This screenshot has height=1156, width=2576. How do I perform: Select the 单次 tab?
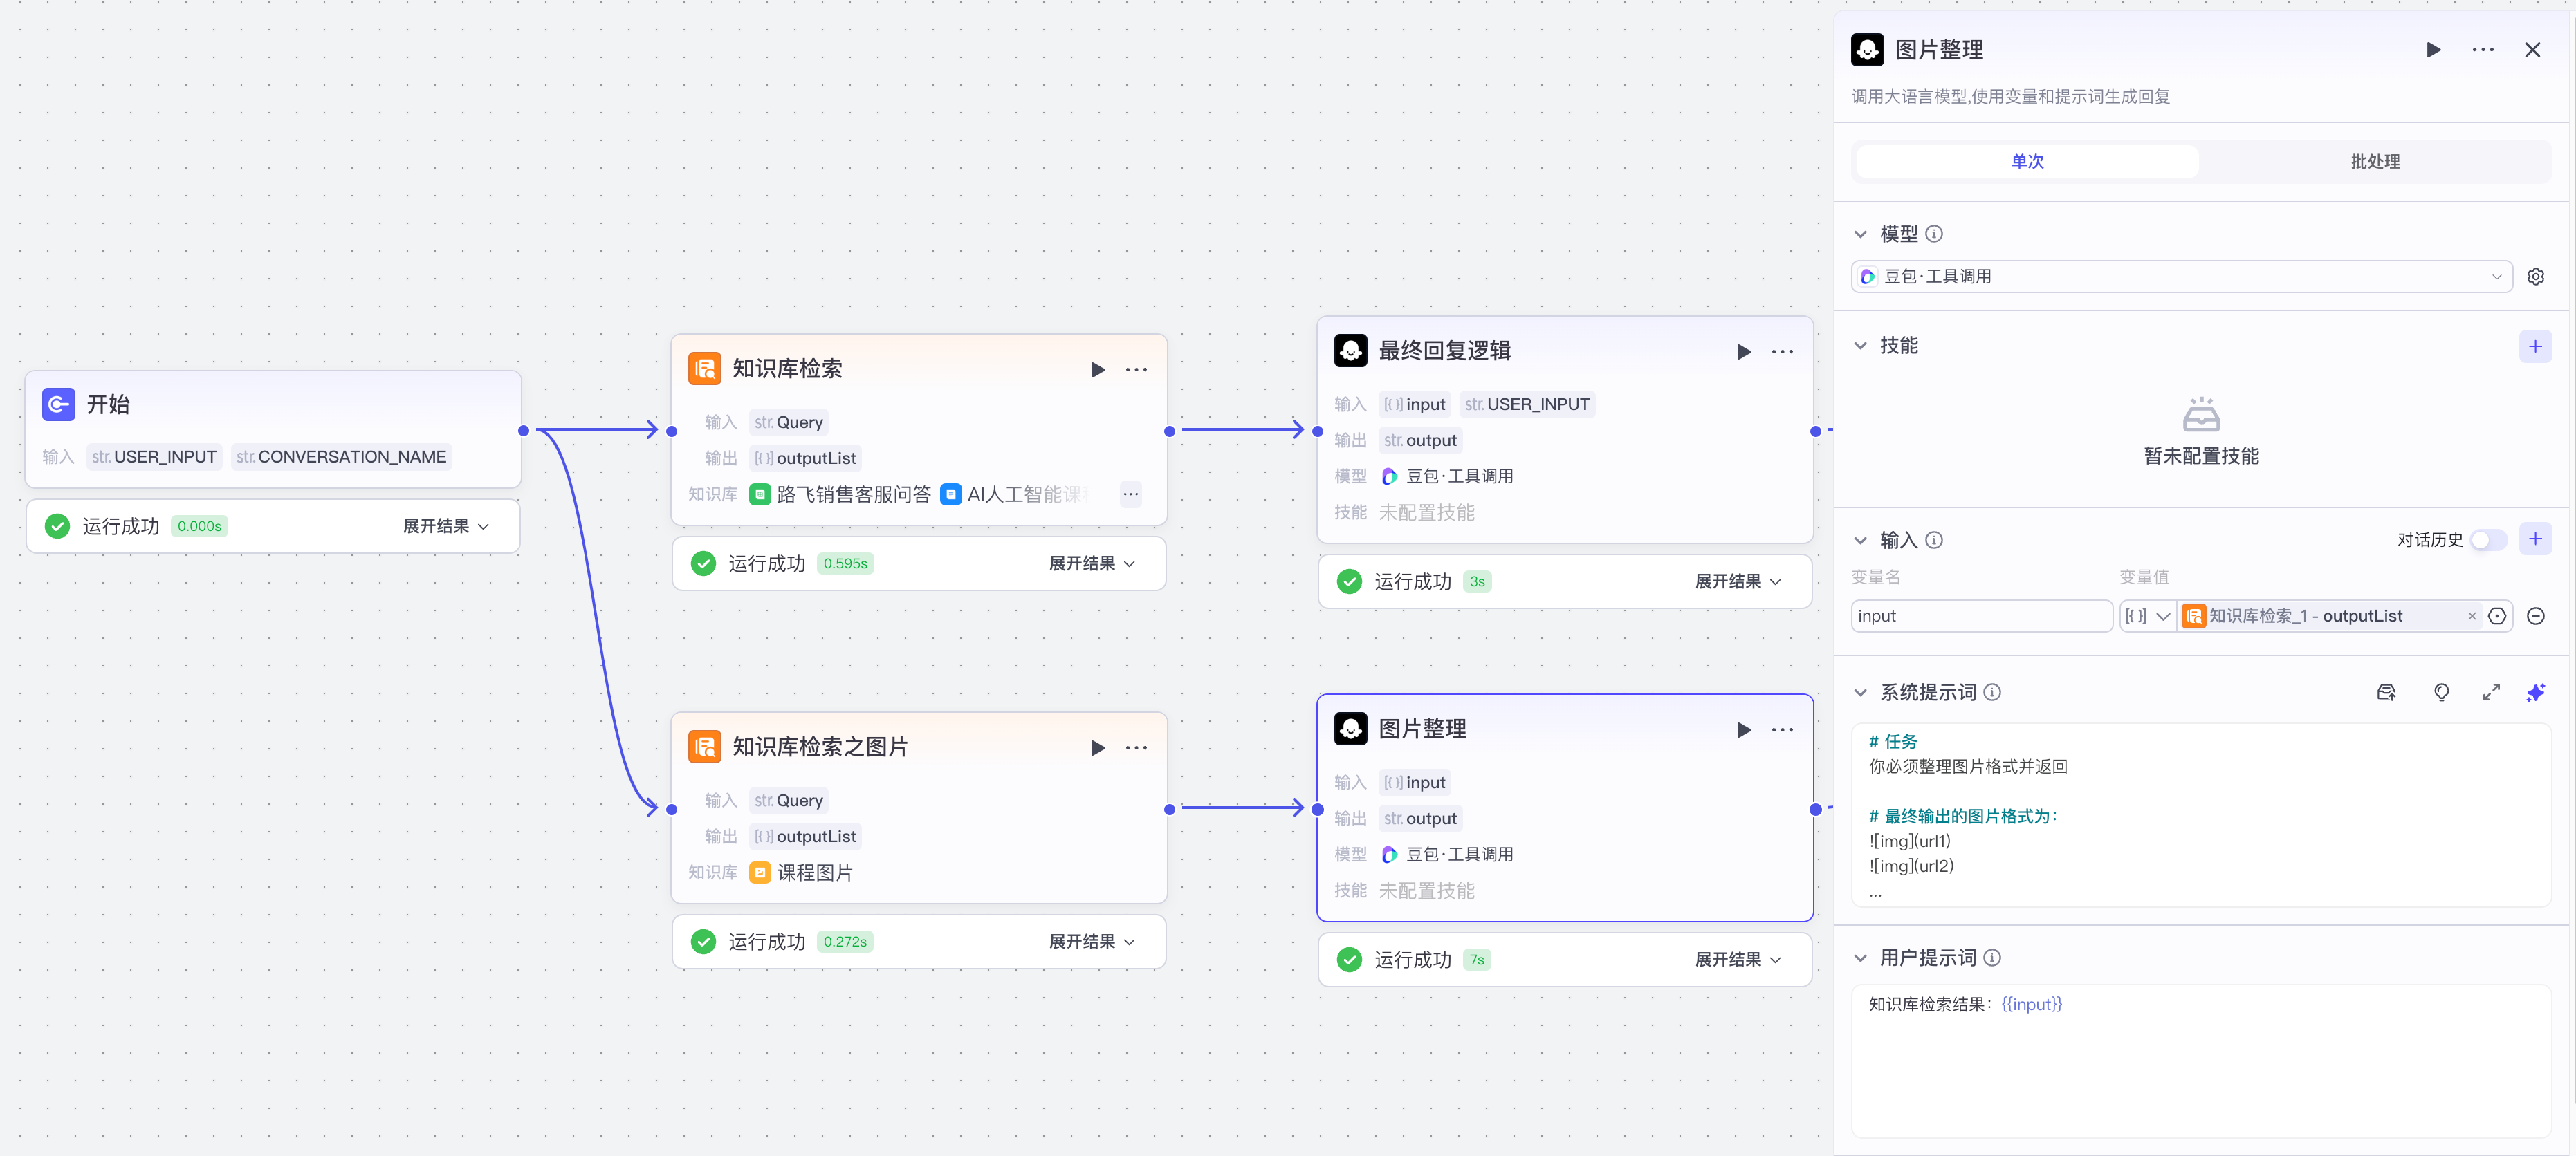pos(2027,162)
